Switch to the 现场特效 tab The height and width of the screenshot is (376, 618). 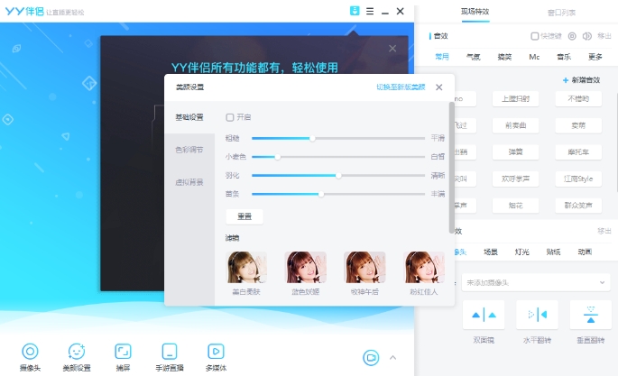point(475,12)
